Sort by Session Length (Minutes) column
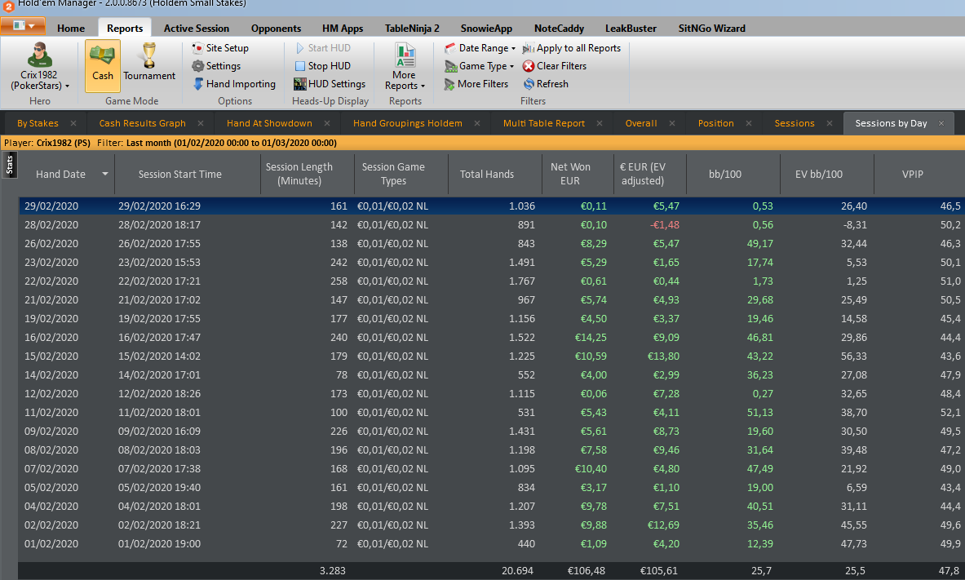The width and height of the screenshot is (965, 580). (x=299, y=174)
